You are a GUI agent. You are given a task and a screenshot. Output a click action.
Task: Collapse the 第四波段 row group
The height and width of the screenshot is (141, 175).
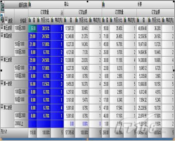[2, 36]
